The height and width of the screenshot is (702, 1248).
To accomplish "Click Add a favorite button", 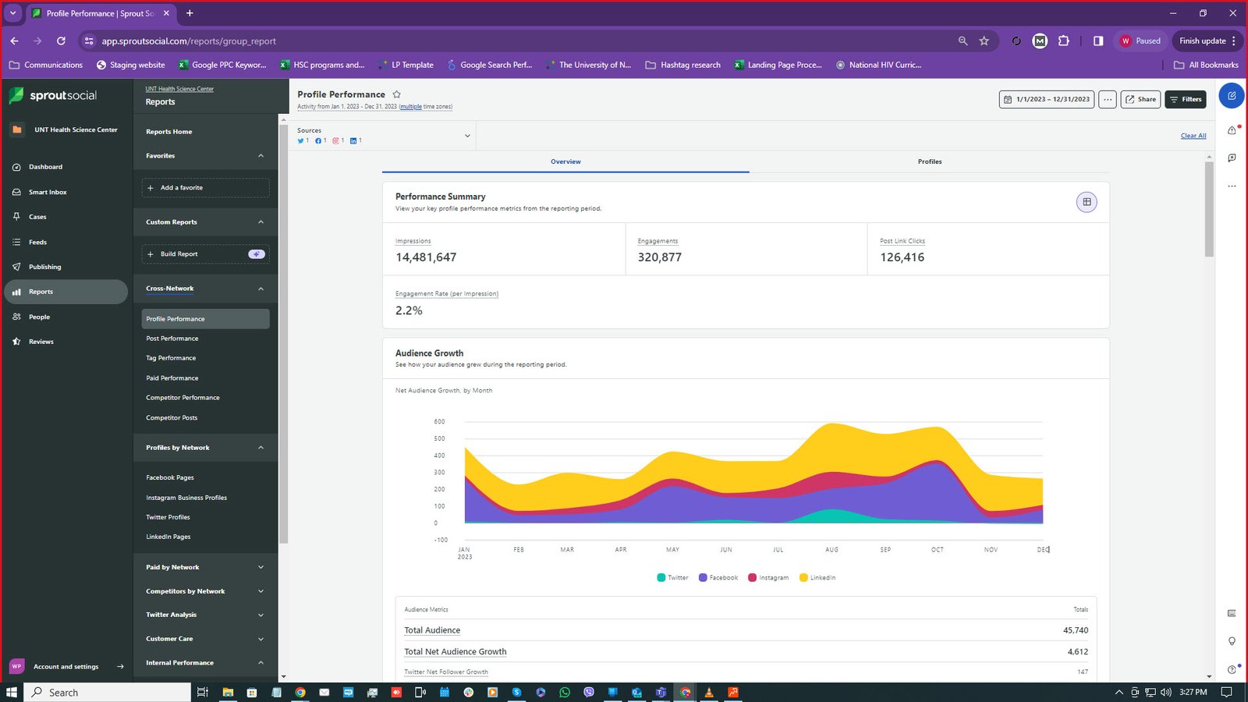I will (206, 188).
